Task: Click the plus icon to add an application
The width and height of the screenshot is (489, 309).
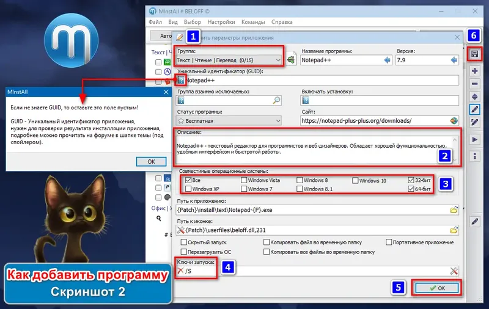Action: click(474, 71)
